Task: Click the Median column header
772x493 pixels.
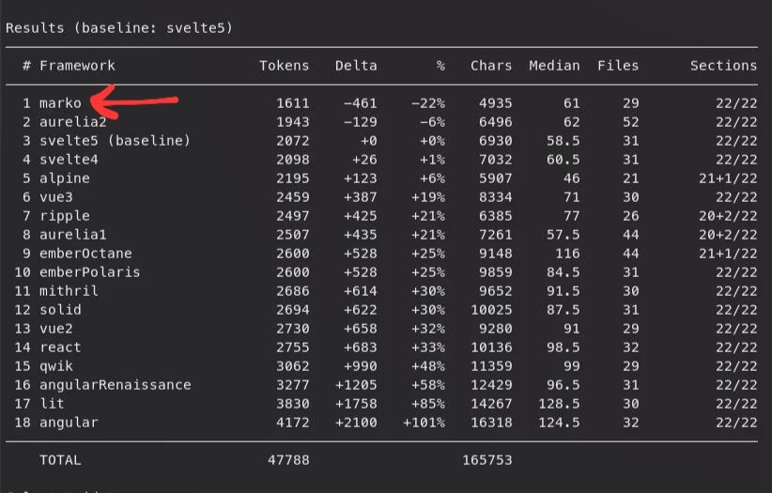Action: pyautogui.click(x=554, y=66)
